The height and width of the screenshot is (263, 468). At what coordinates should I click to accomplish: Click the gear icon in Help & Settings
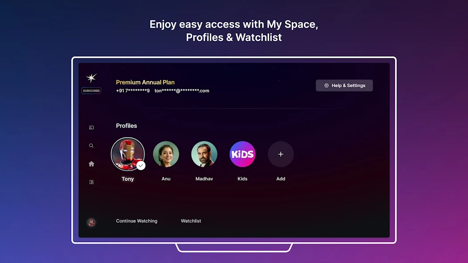[327, 86]
